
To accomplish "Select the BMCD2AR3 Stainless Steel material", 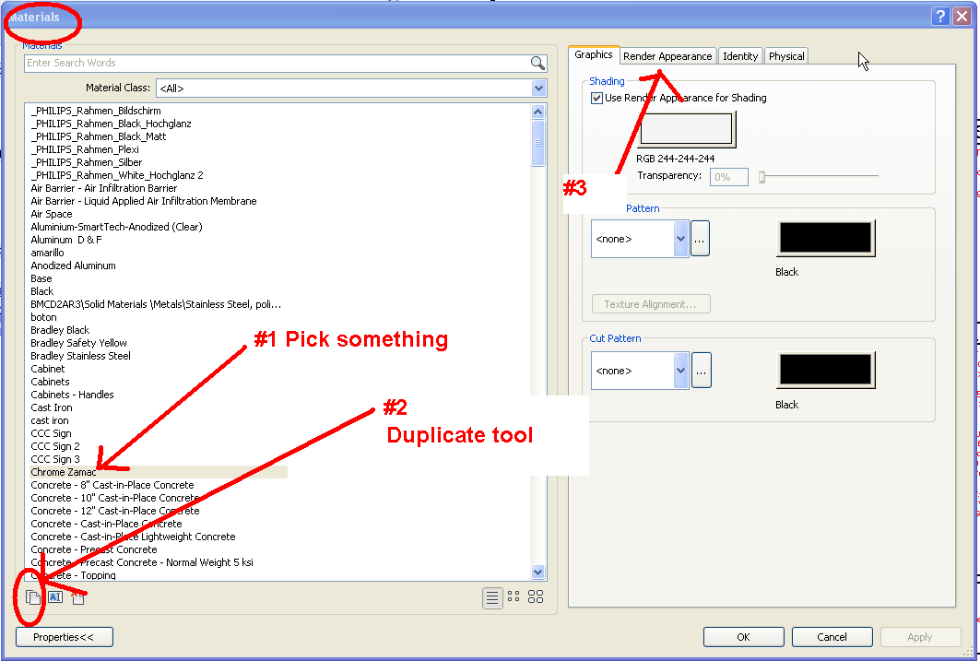I will [x=156, y=304].
